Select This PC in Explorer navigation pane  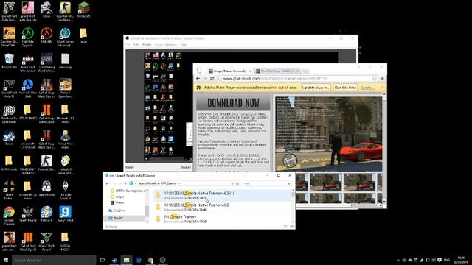point(118,218)
